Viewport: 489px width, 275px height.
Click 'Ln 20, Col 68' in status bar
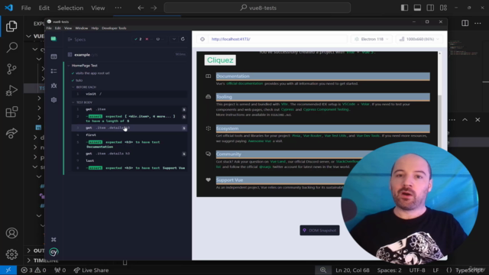coord(352,270)
